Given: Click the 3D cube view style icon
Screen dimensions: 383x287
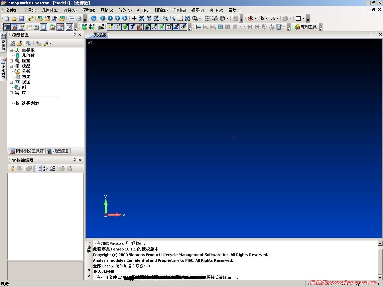Looking at the screenshot, I should (x=222, y=18).
